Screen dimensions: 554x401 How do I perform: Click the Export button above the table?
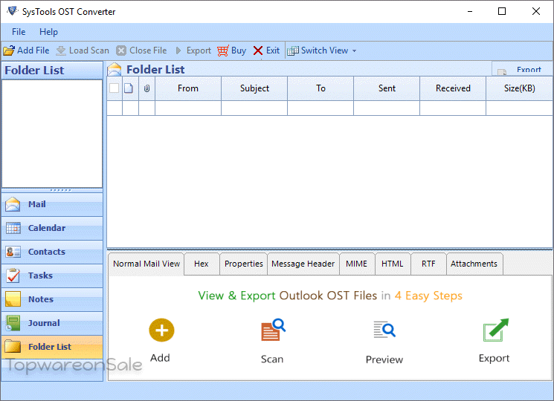(522, 69)
